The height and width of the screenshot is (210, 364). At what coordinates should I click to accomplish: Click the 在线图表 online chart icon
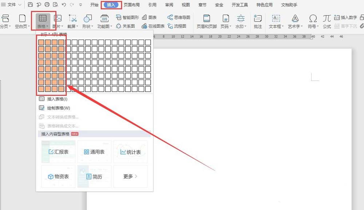(x=145, y=26)
